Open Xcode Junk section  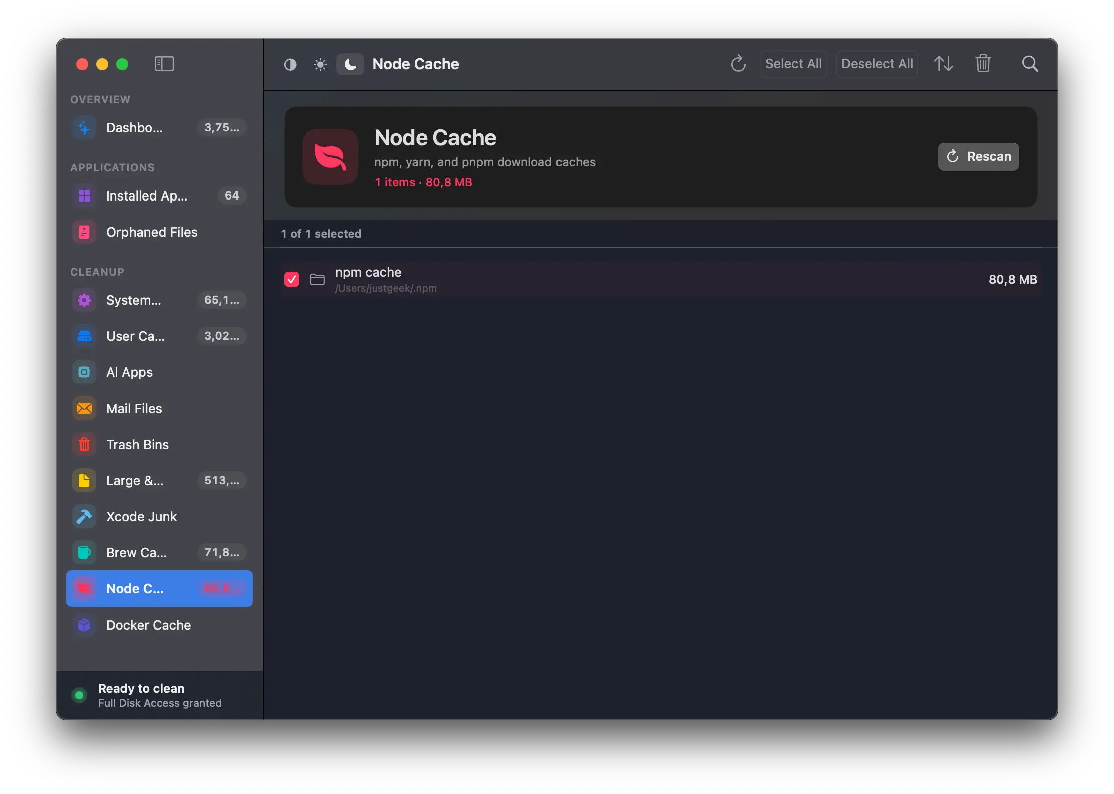coord(159,517)
